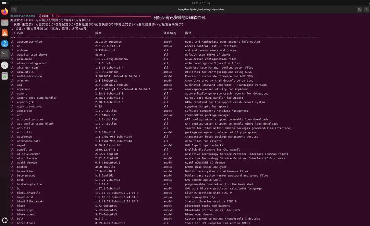Viewport: 370px width, 226px height.
Task: Click version 0.29.1+ds-1ubuntu7
Action: 110,223
